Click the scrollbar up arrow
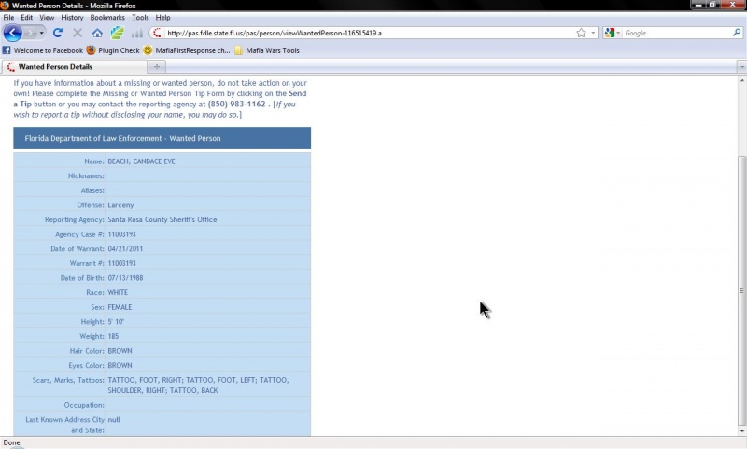This screenshot has width=747, height=449. [x=741, y=81]
